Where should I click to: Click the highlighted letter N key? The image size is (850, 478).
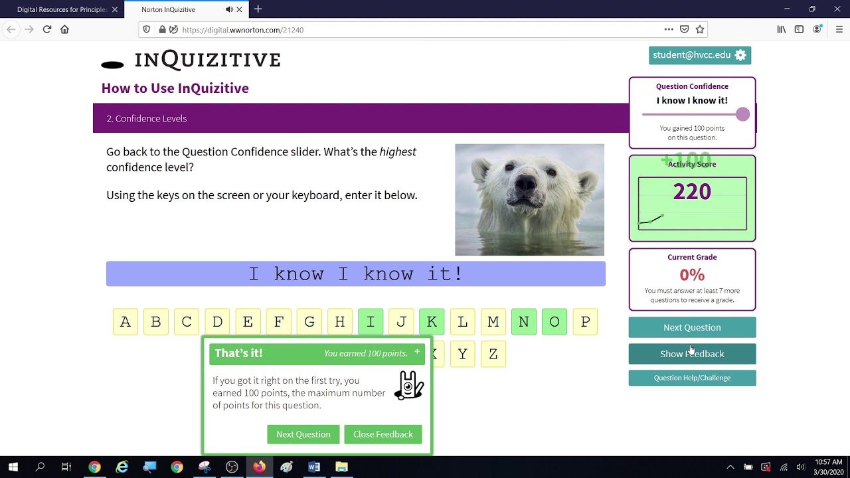click(524, 322)
